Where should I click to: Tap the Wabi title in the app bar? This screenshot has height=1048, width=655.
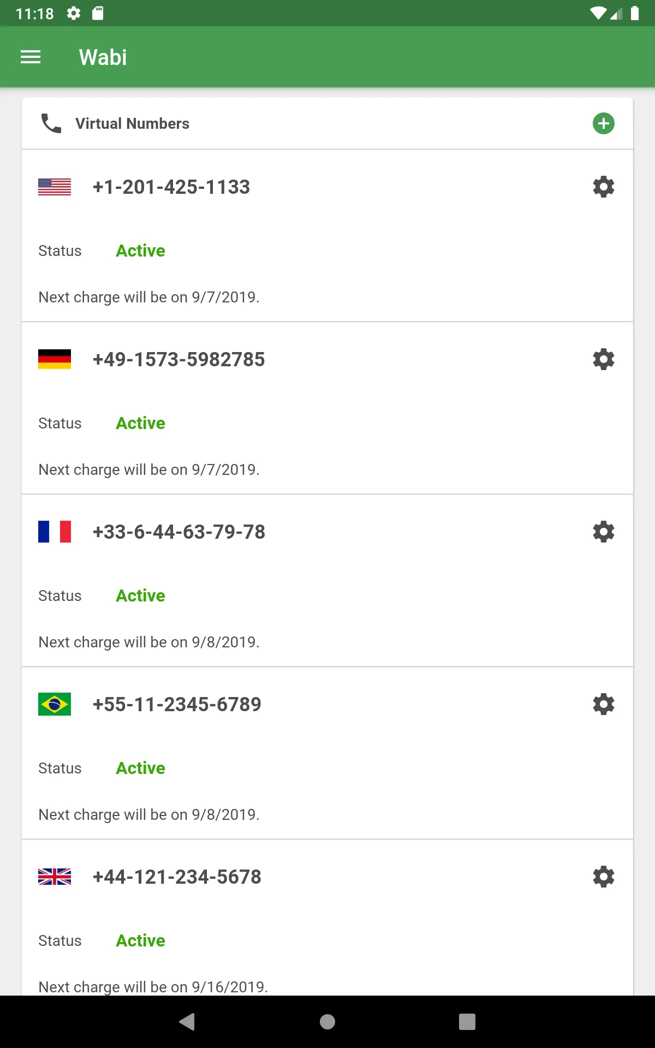click(x=103, y=57)
